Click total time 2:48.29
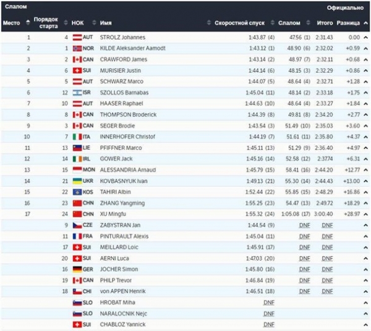 tap(324, 192)
